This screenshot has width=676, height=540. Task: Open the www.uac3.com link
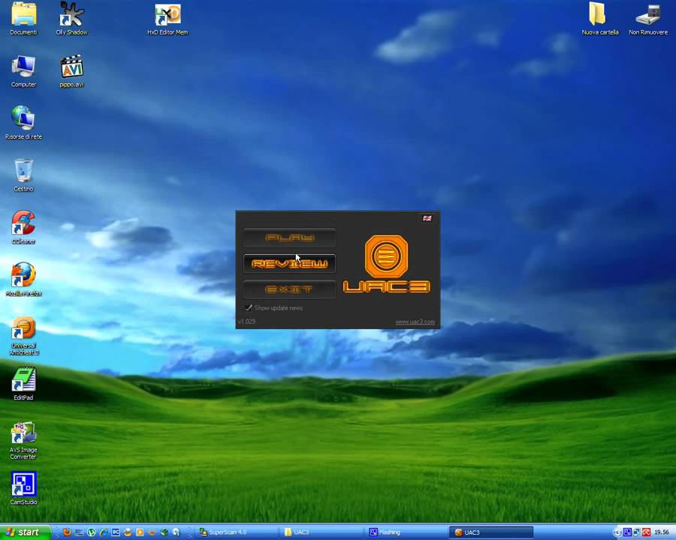415,322
